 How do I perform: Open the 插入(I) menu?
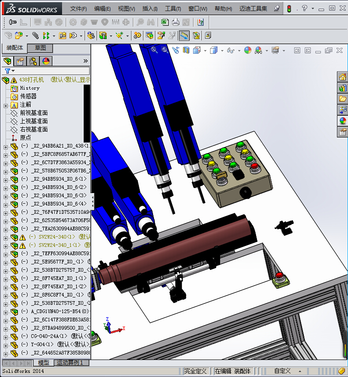tap(150, 9)
